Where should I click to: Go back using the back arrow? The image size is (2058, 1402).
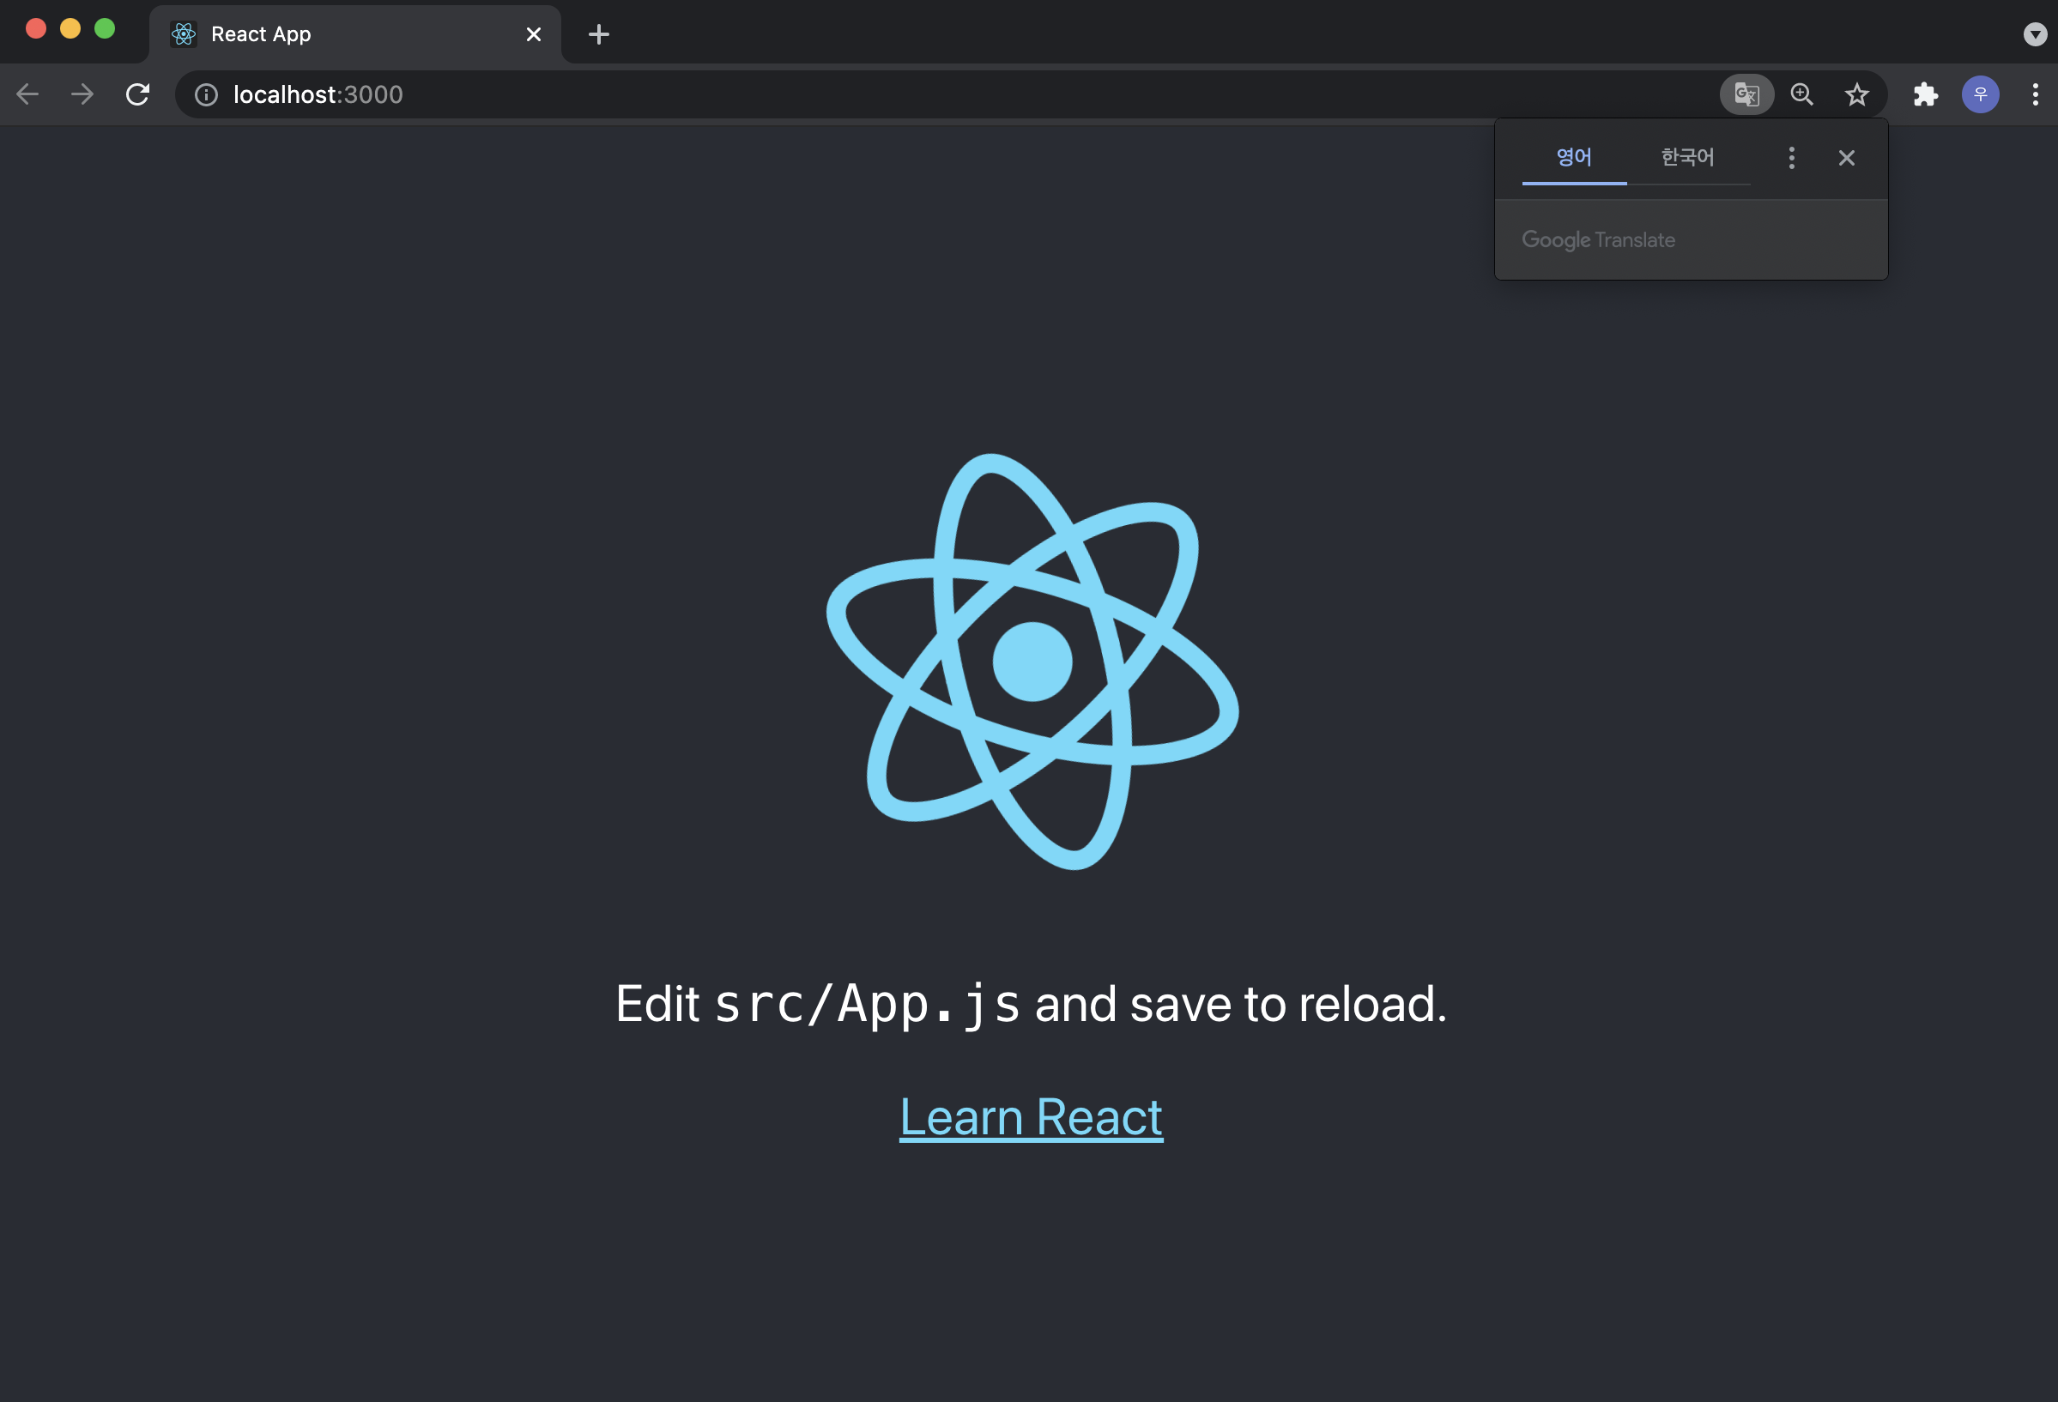[28, 94]
